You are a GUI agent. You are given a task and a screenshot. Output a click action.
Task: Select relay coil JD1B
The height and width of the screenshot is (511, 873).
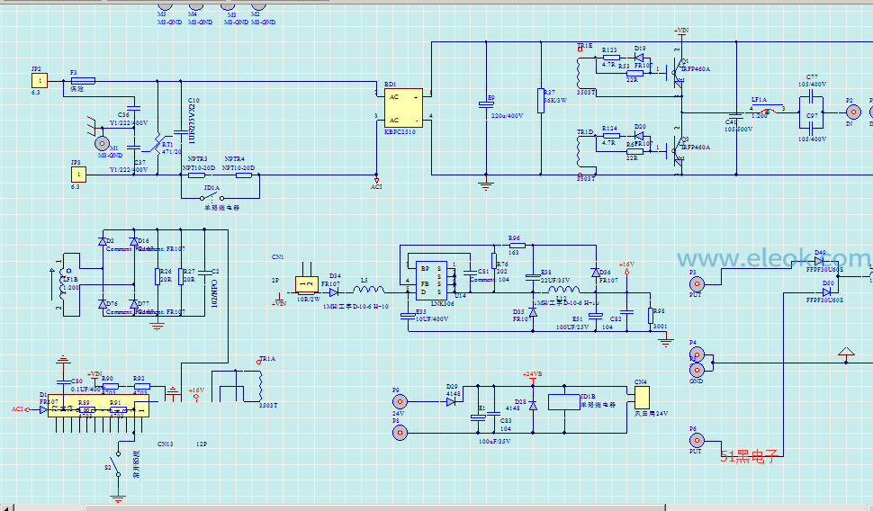pos(564,402)
